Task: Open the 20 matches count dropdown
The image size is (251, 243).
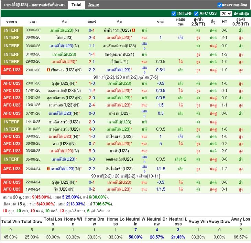Action: point(226,13)
